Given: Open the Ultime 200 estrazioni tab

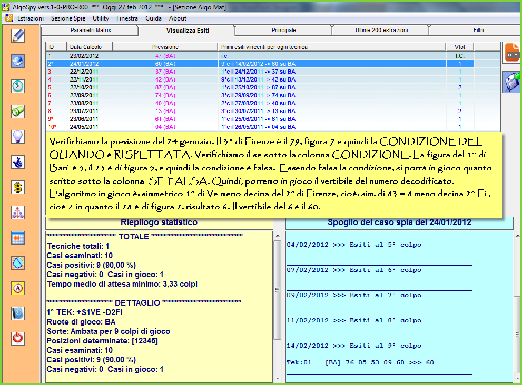Looking at the screenshot, I should point(381,31).
